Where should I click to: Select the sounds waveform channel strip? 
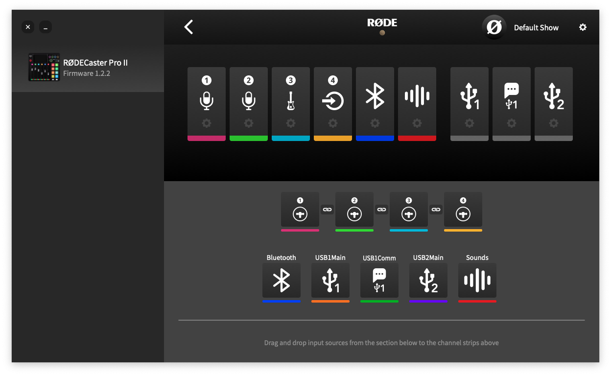tap(417, 96)
